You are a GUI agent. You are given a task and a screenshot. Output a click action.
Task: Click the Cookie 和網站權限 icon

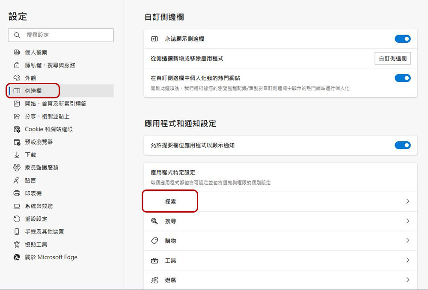[x=17, y=129]
